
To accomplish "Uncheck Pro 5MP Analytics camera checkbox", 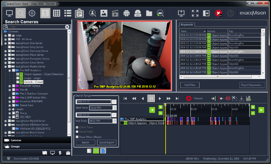I will click(x=14, y=70).
